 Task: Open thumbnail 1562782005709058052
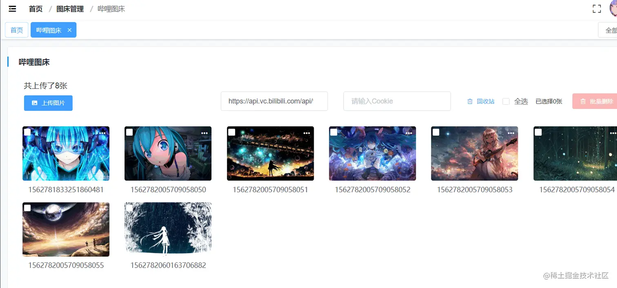[372, 154]
